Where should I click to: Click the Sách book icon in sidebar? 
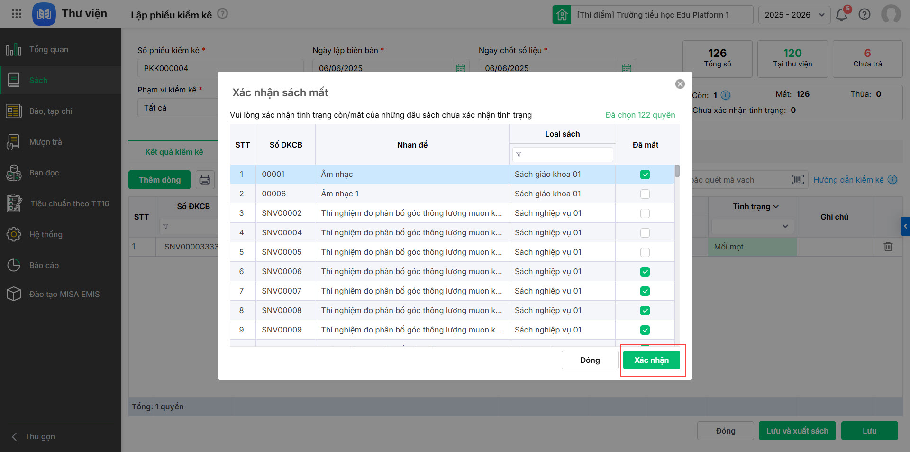[14, 80]
